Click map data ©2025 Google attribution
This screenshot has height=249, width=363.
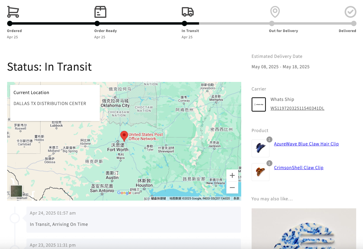point(200,198)
